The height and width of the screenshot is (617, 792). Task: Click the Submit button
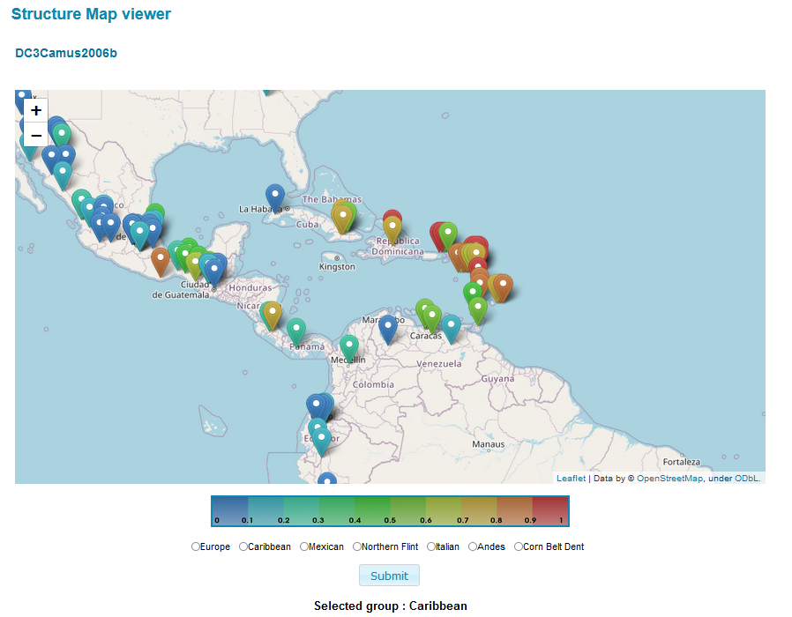[389, 575]
